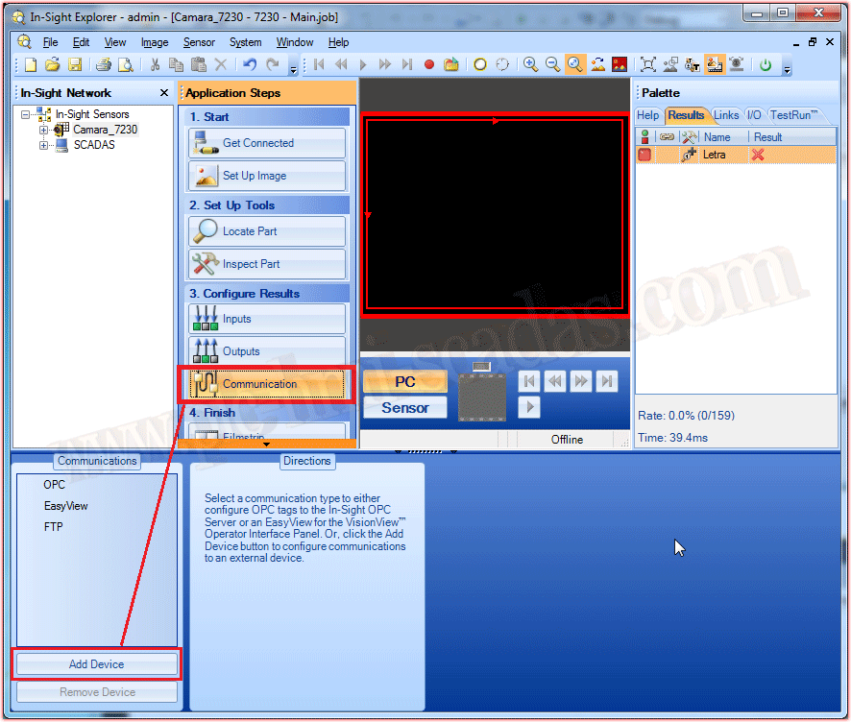Switch to the Sensor filmstrip source
Screen dimensions: 851x722
click(x=404, y=408)
